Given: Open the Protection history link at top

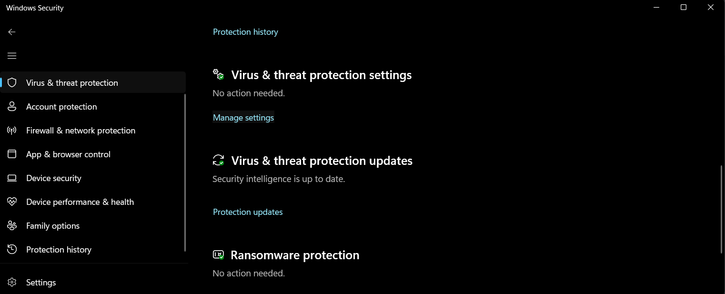Looking at the screenshot, I should point(245,32).
